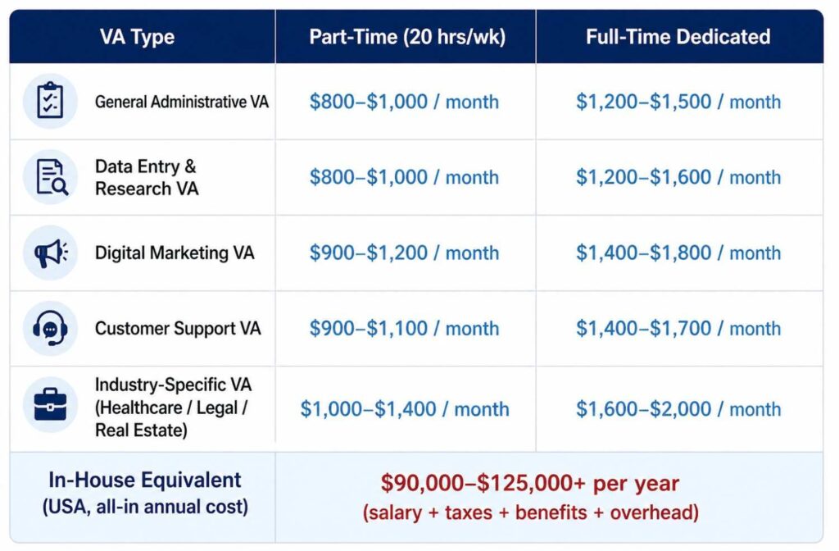839x551 pixels.
Task: Click the $90,000–$125,000+ per year figure
Action: [530, 483]
